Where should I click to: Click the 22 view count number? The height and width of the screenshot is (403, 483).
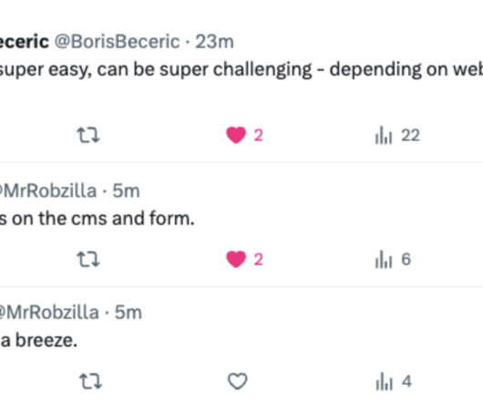click(410, 135)
